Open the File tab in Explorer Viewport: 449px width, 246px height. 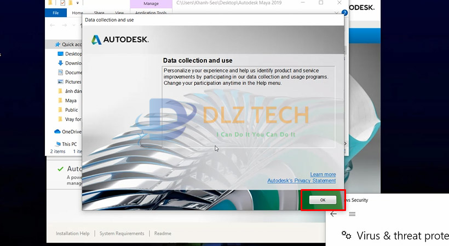click(55, 13)
